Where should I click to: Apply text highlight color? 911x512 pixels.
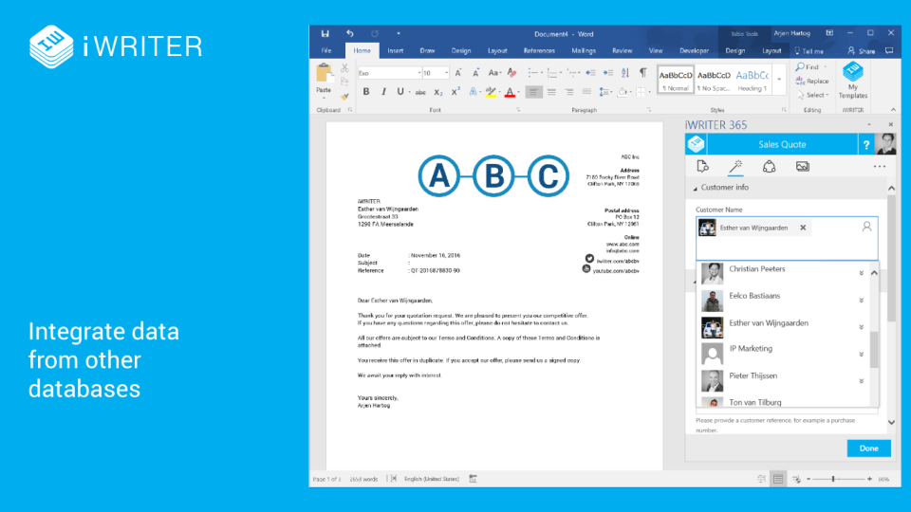(491, 92)
